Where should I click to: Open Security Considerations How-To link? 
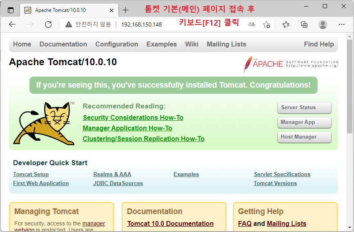pos(133,118)
